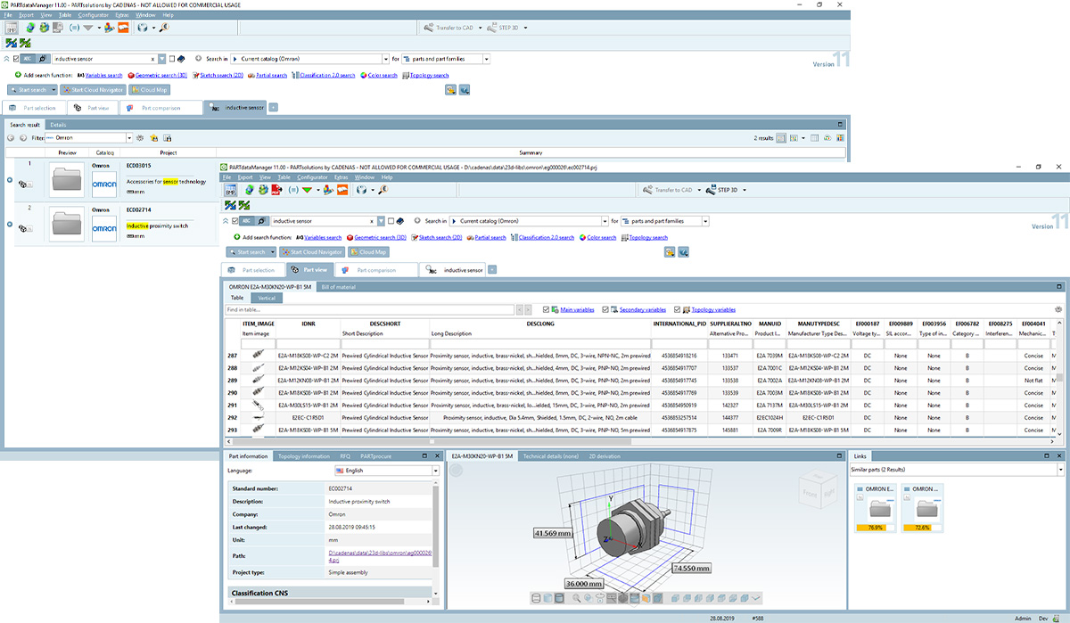
Task: Go back with the left arrow beside Filter
Action: (x=11, y=138)
